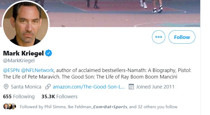Visit the amazon.com/The-Good-Son link
This screenshot has height=115, width=210.
point(89,87)
